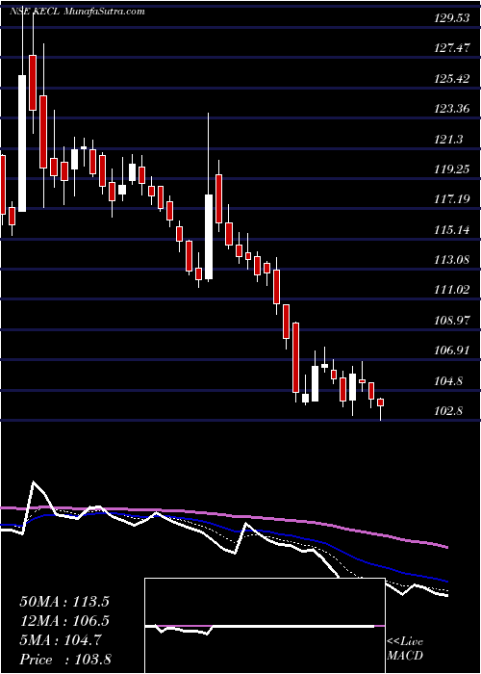Click the <<Live MACD label
Screen dimensions: 481x674
coord(405,649)
